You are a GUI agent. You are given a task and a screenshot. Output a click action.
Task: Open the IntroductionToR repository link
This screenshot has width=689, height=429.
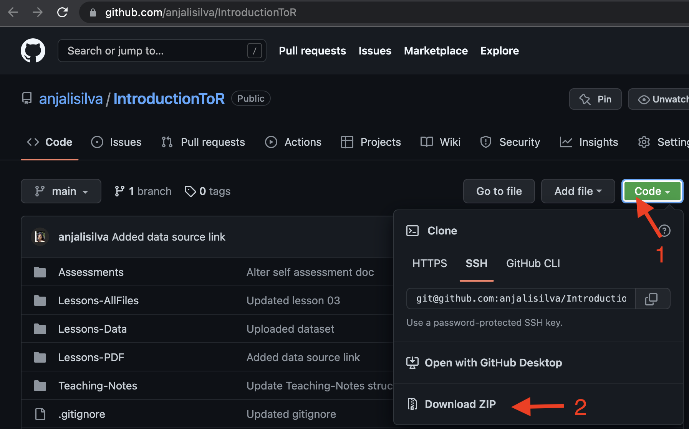[x=169, y=99]
